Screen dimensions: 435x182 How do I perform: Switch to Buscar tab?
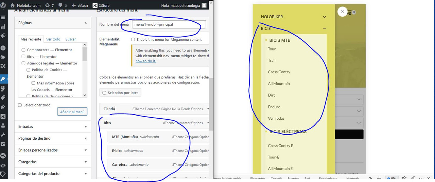[x=71, y=39]
